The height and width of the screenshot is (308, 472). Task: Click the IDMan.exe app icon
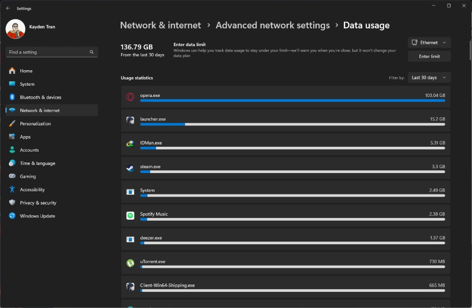coord(130,144)
